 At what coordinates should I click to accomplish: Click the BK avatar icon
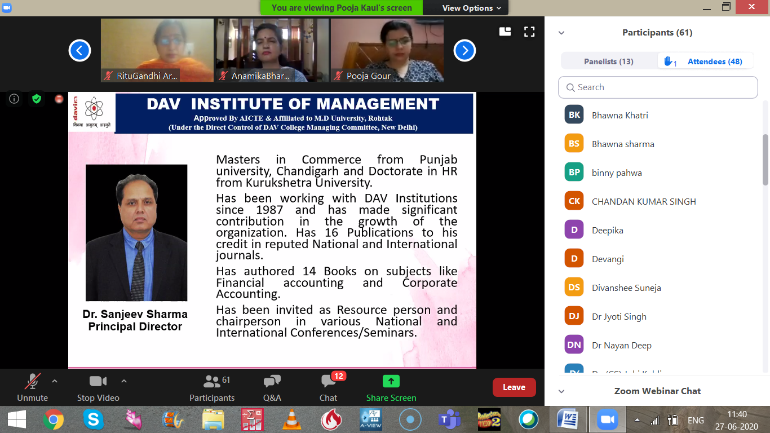pos(574,114)
